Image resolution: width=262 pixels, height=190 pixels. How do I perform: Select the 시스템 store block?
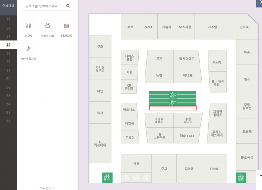[x=213, y=27]
